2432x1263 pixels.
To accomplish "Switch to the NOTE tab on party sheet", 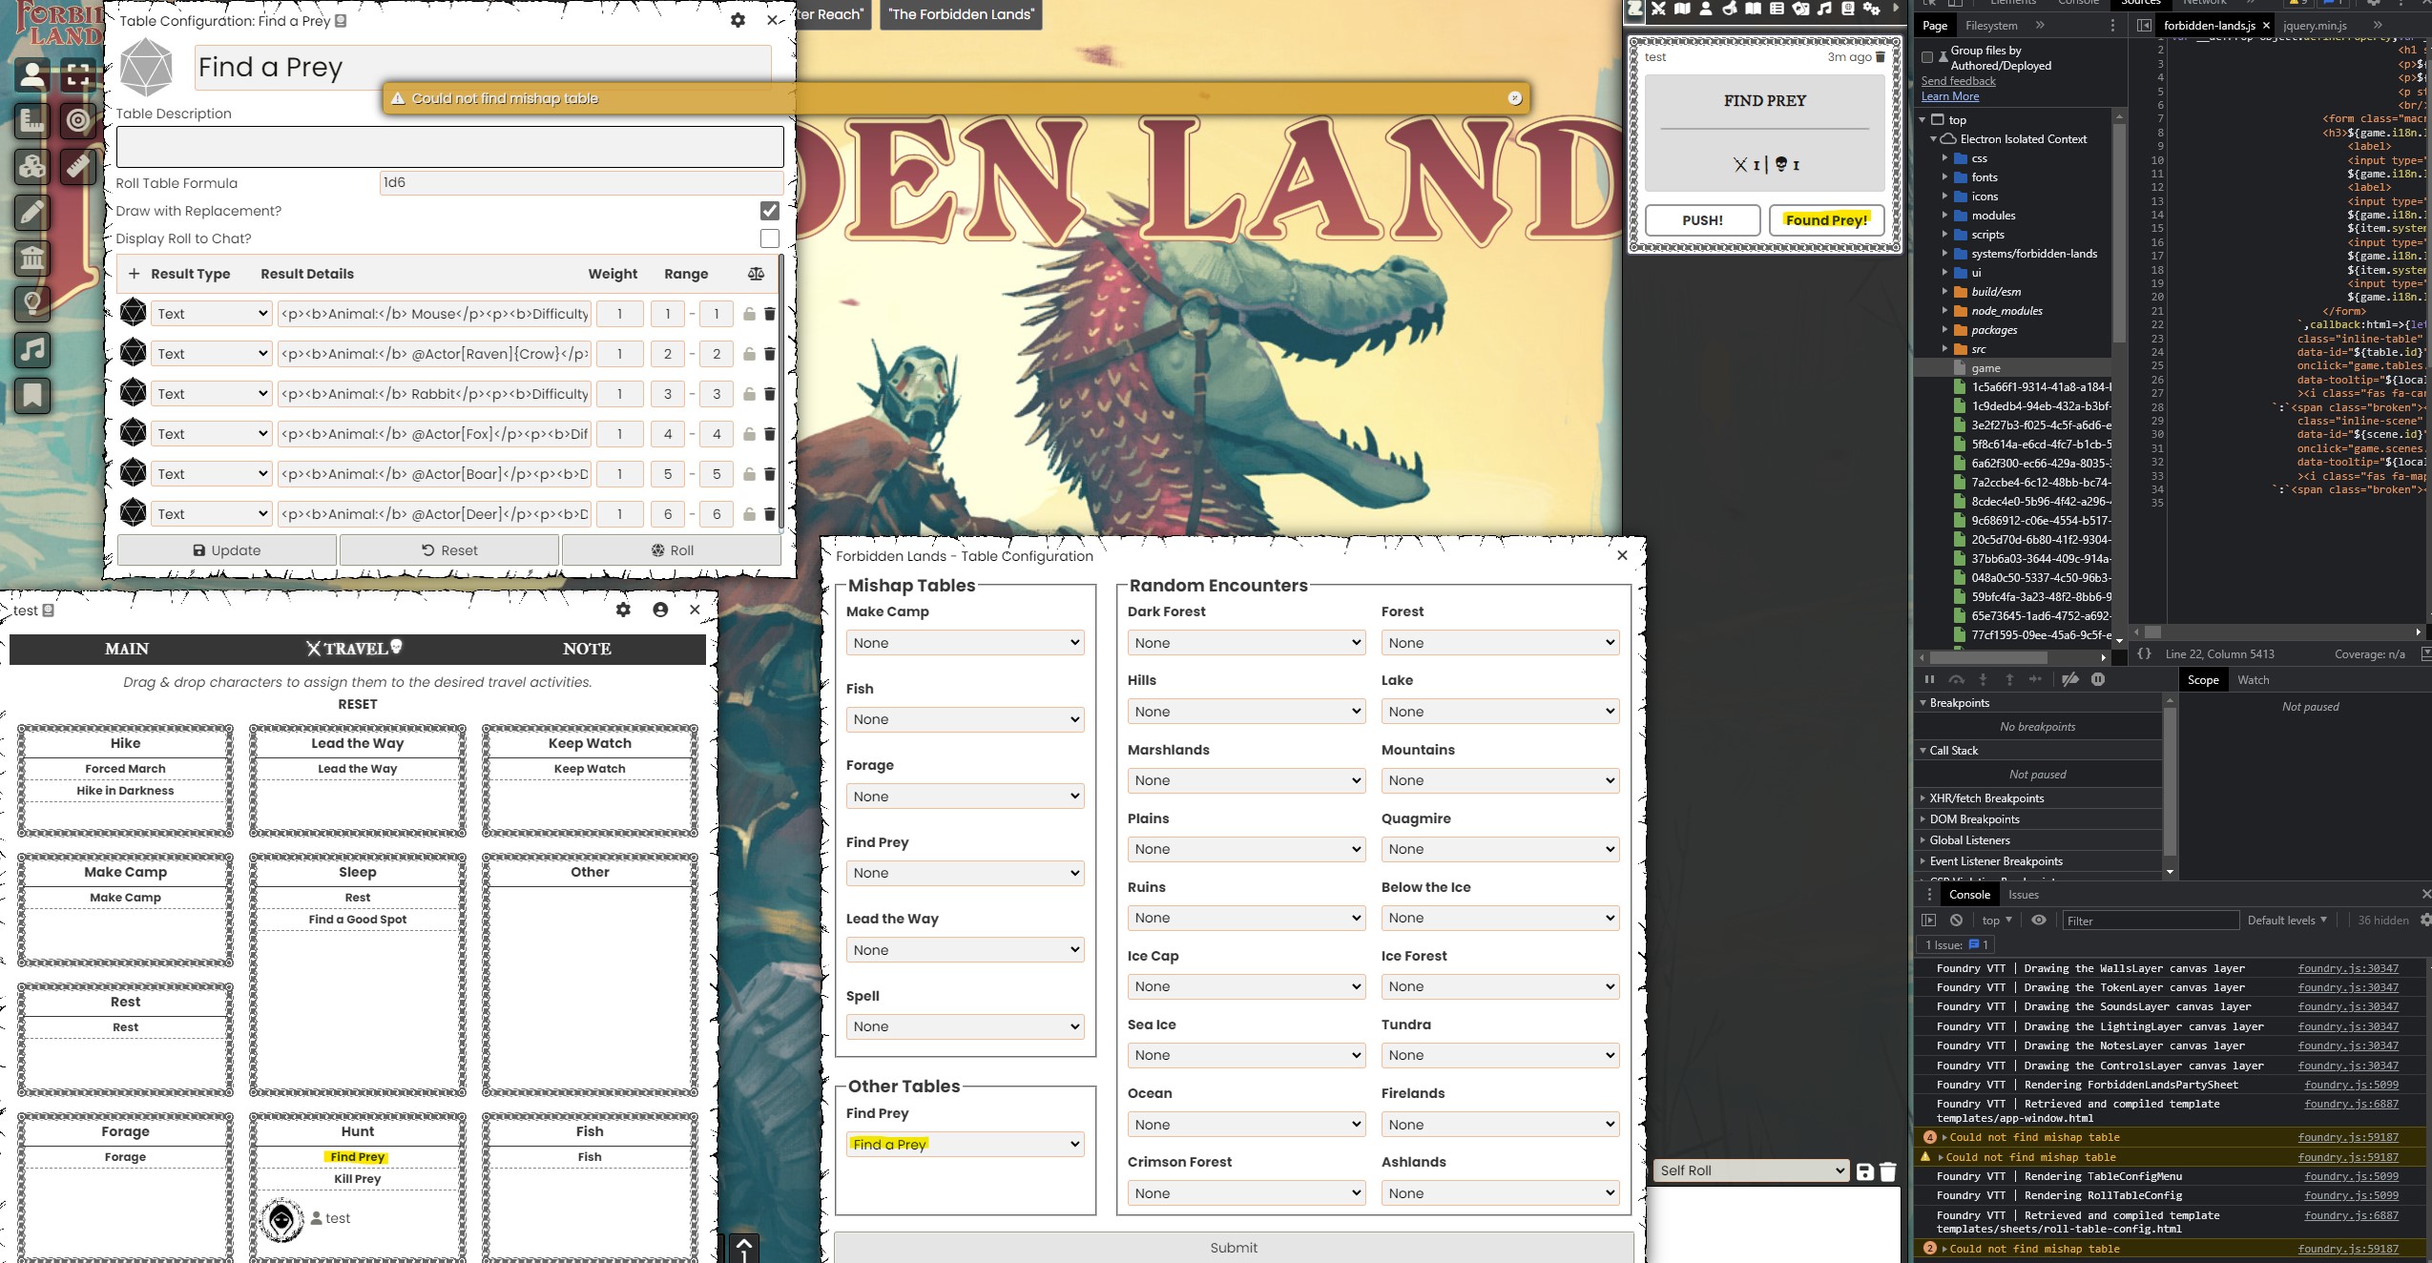I will (586, 649).
